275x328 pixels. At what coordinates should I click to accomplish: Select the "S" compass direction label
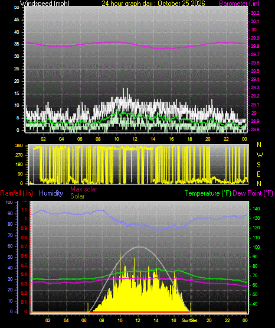258,165
